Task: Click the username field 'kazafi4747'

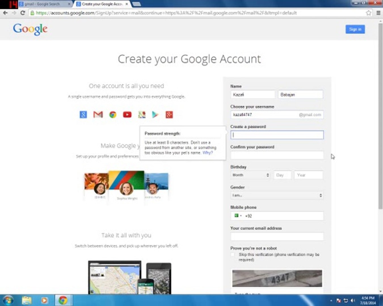Action: click(x=277, y=115)
